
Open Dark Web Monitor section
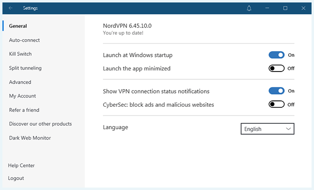coord(30,138)
